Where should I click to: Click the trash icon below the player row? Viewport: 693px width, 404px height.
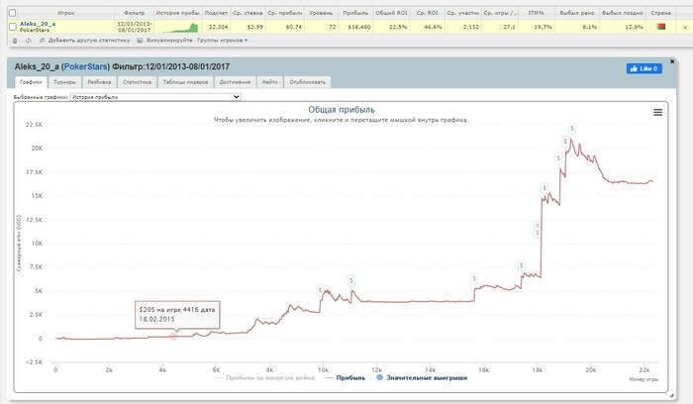(x=15, y=41)
